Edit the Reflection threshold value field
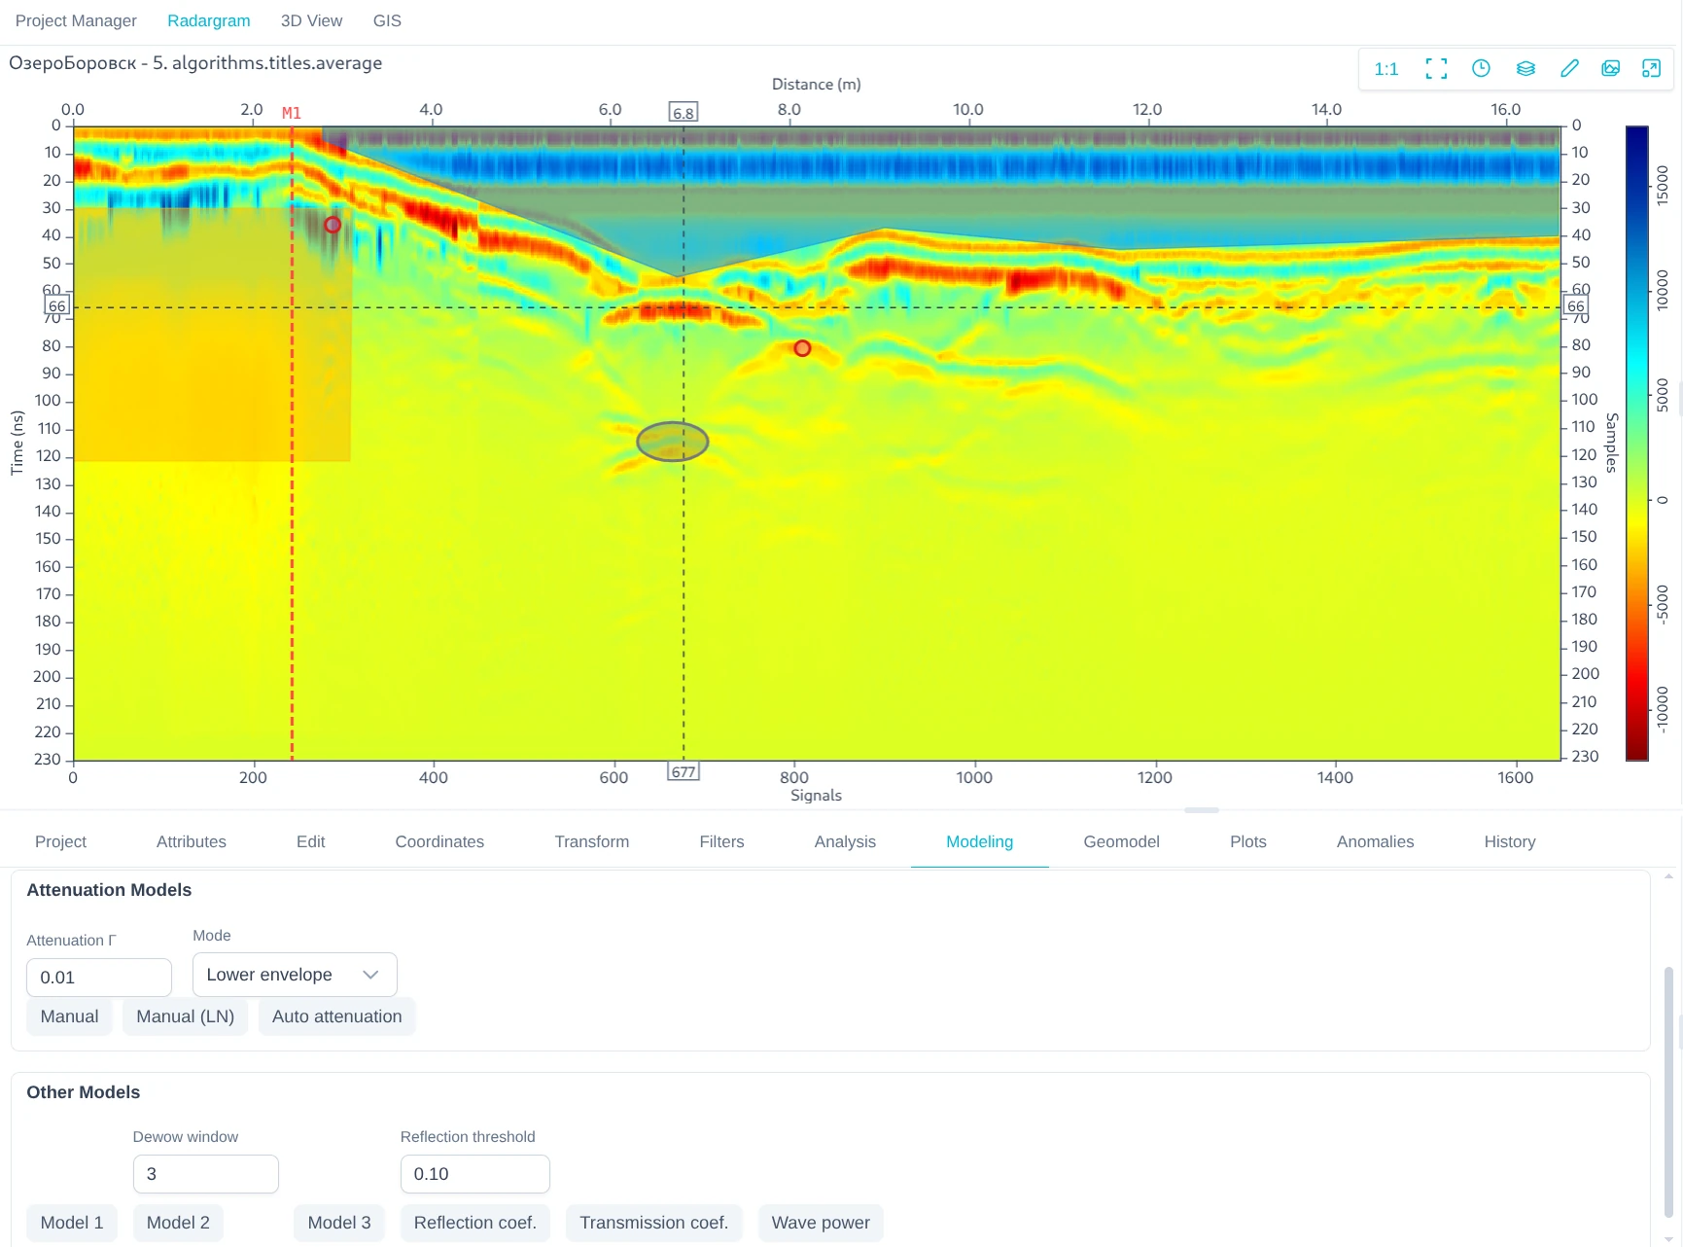This screenshot has width=1683, height=1247. coord(474,1174)
